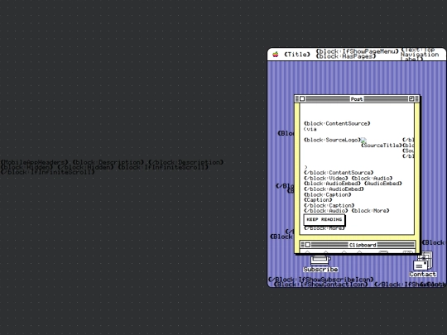Viewport: 447px width, 335px height.
Task: Click the broken SourceLogo image icon
Action: tap(363, 140)
